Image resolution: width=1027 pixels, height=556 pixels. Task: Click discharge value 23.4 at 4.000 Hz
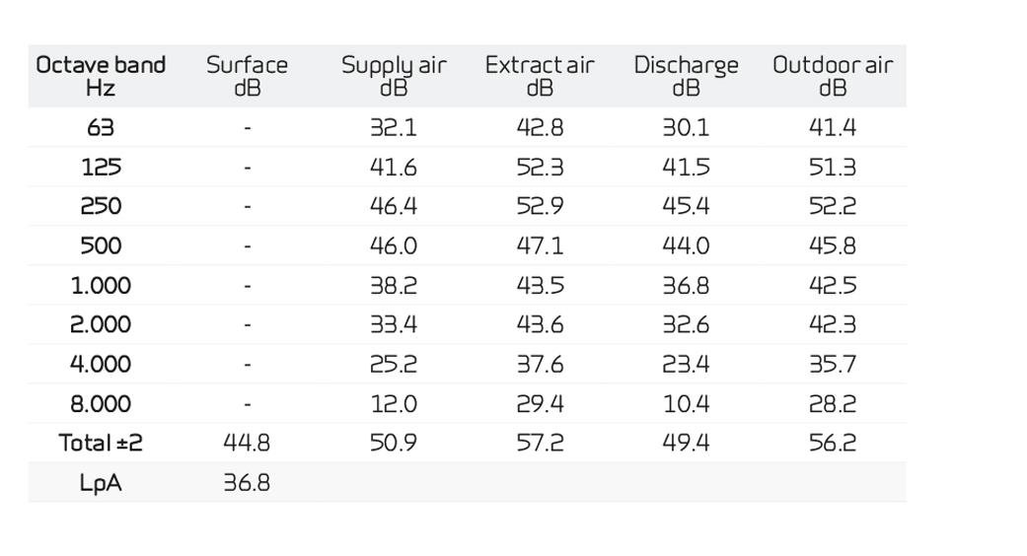tap(686, 364)
